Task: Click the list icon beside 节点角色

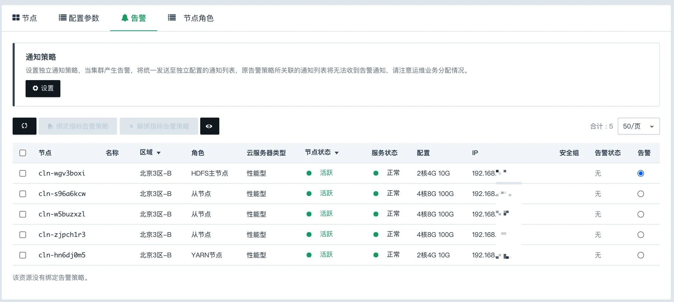Action: pos(172,18)
